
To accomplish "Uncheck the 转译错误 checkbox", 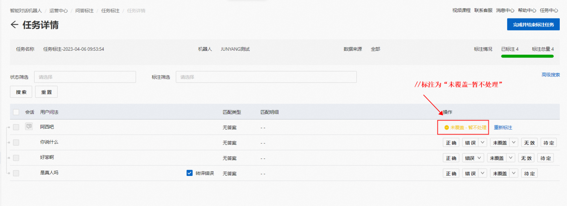I will (189, 173).
